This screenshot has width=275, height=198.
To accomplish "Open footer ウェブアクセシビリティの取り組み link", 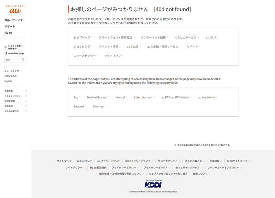I will [x=168, y=174].
